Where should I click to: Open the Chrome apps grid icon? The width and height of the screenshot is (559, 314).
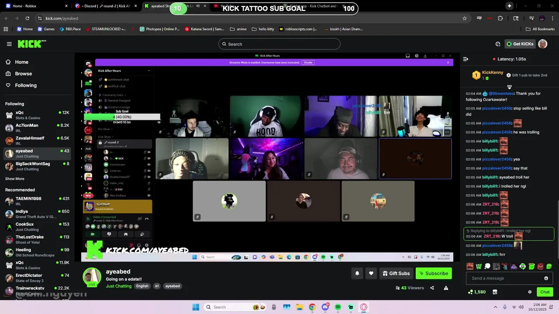[6, 29]
